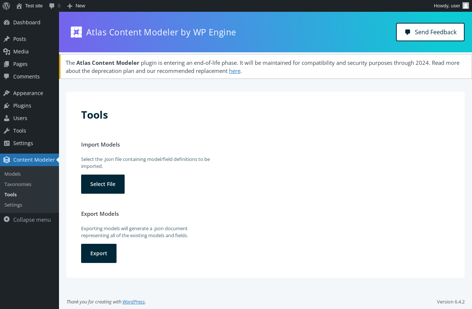Follow the 'here' deprecation link
The image size is (472, 309).
coord(235,71)
